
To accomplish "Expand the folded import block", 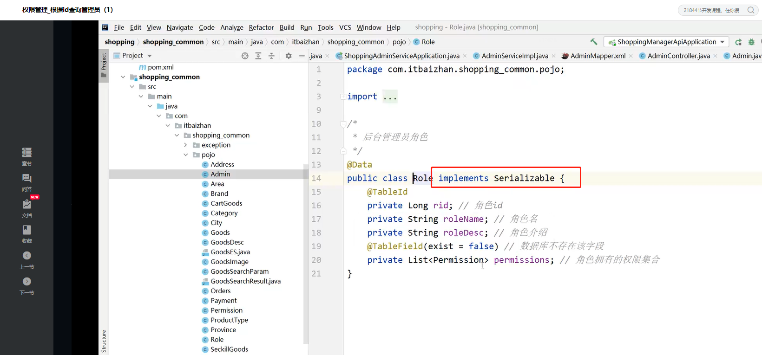I will [343, 97].
